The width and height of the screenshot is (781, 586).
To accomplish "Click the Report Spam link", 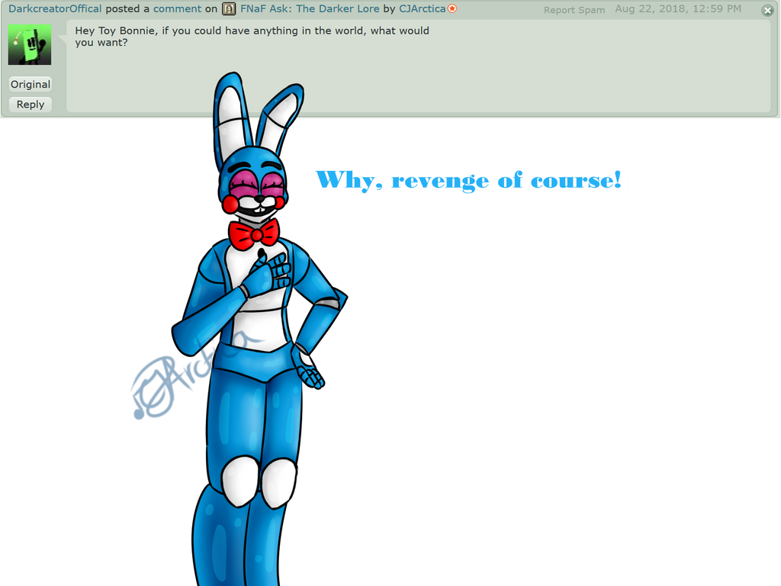I will [x=574, y=10].
